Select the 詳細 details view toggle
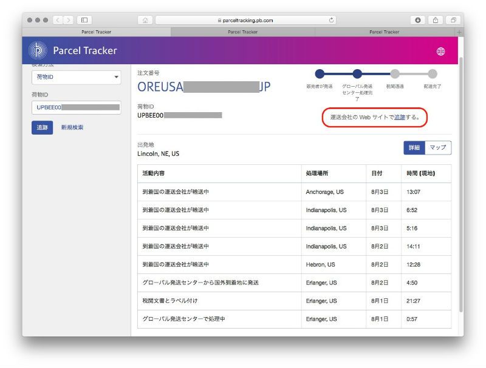Viewport: 486px width, 368px height. coord(414,147)
